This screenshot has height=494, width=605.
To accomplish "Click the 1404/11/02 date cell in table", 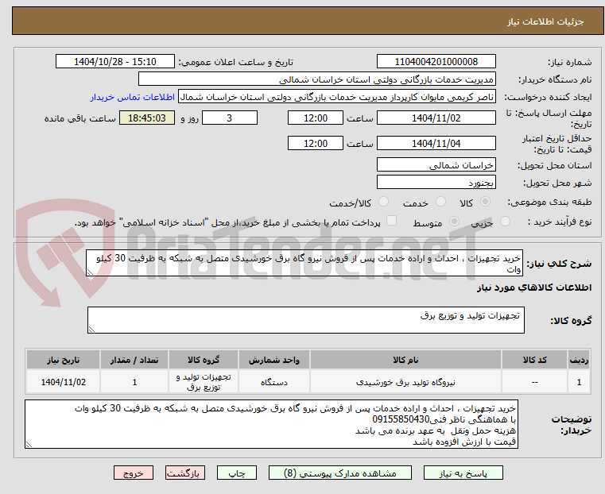I will click(x=64, y=382).
